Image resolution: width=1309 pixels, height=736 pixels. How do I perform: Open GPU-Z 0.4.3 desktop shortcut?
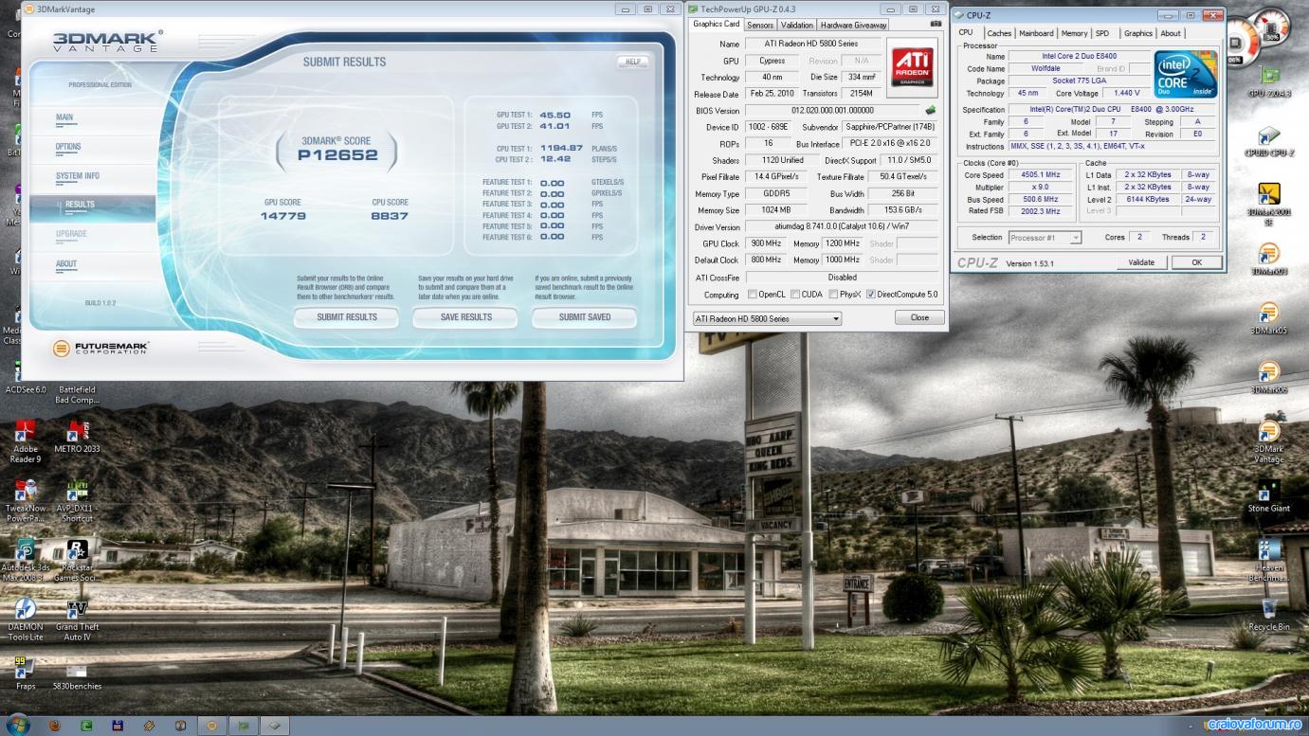point(1268,81)
